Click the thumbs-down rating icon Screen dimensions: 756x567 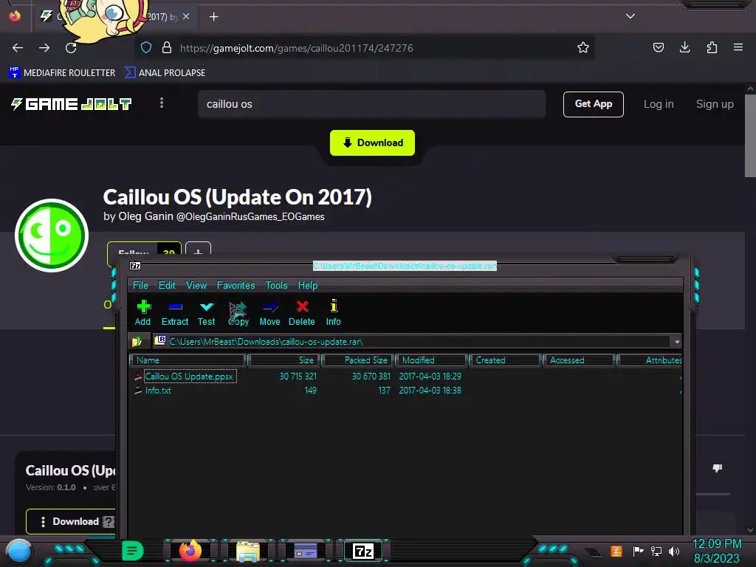(718, 467)
